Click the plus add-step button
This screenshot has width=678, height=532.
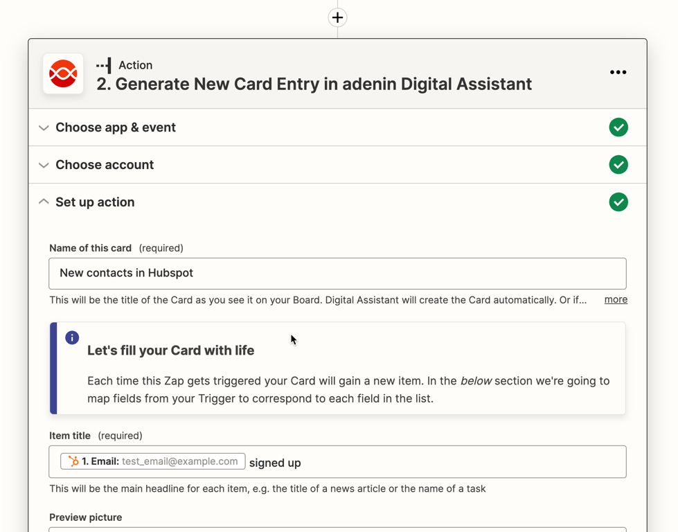point(337,18)
